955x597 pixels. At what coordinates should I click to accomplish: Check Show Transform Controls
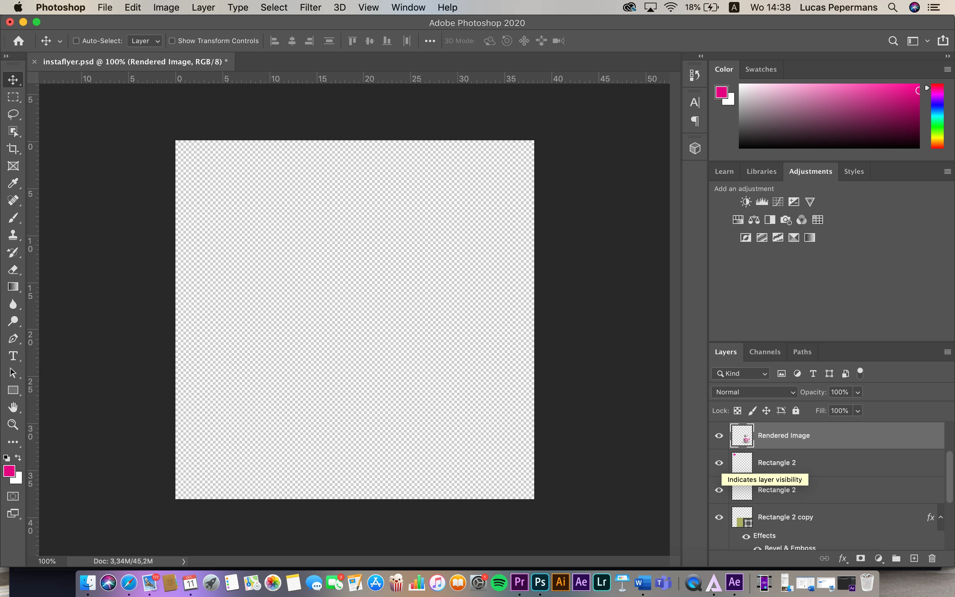point(172,41)
